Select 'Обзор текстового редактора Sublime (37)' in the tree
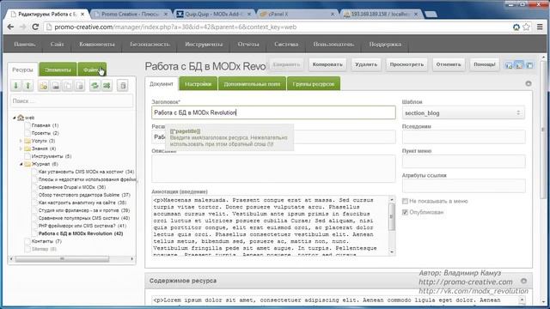The image size is (550, 309). tap(84, 195)
